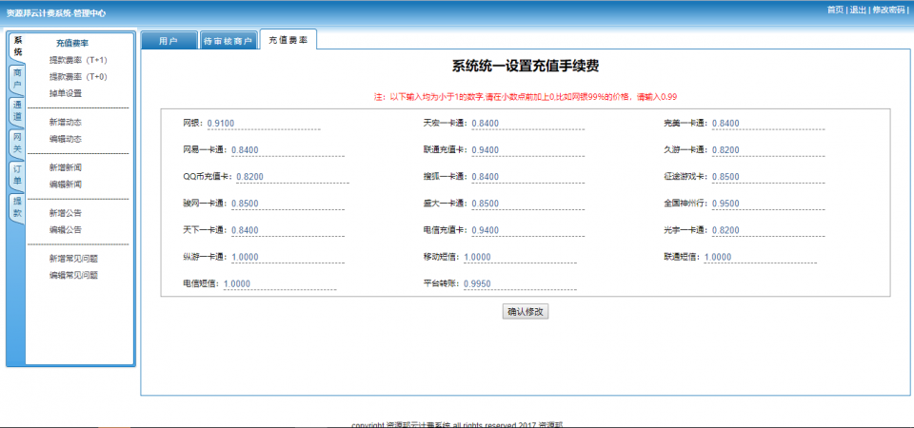Focus the 完美一卡通 rate input
This screenshot has width=914, height=428.
pyautogui.click(x=768, y=124)
